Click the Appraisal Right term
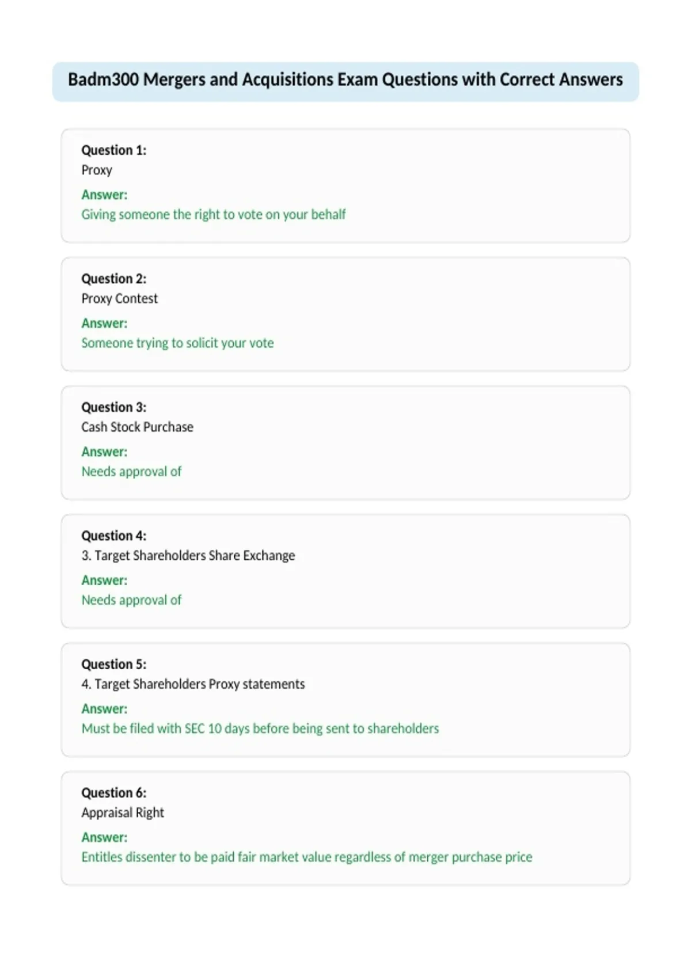Screen dimensions: 691x979 [x=123, y=813]
